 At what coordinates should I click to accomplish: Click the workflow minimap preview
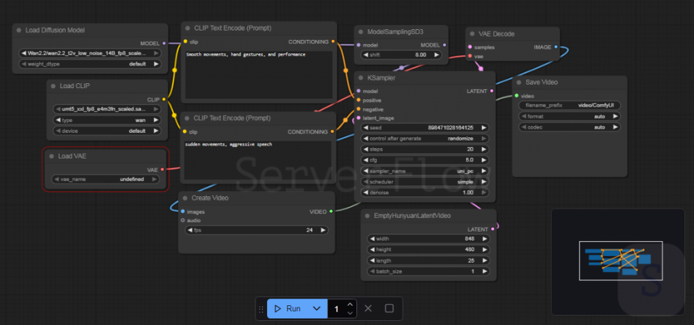(x=618, y=262)
